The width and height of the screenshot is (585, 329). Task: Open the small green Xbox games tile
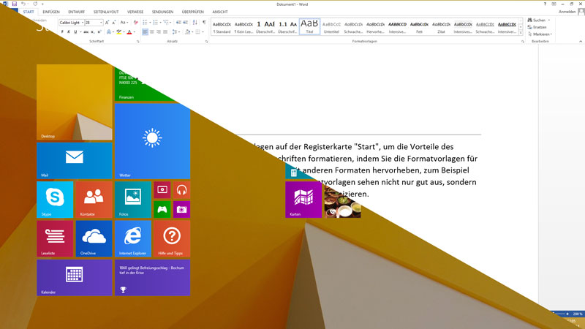click(x=162, y=209)
